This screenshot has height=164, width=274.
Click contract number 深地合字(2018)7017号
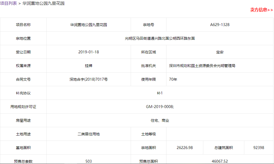click(x=89, y=79)
